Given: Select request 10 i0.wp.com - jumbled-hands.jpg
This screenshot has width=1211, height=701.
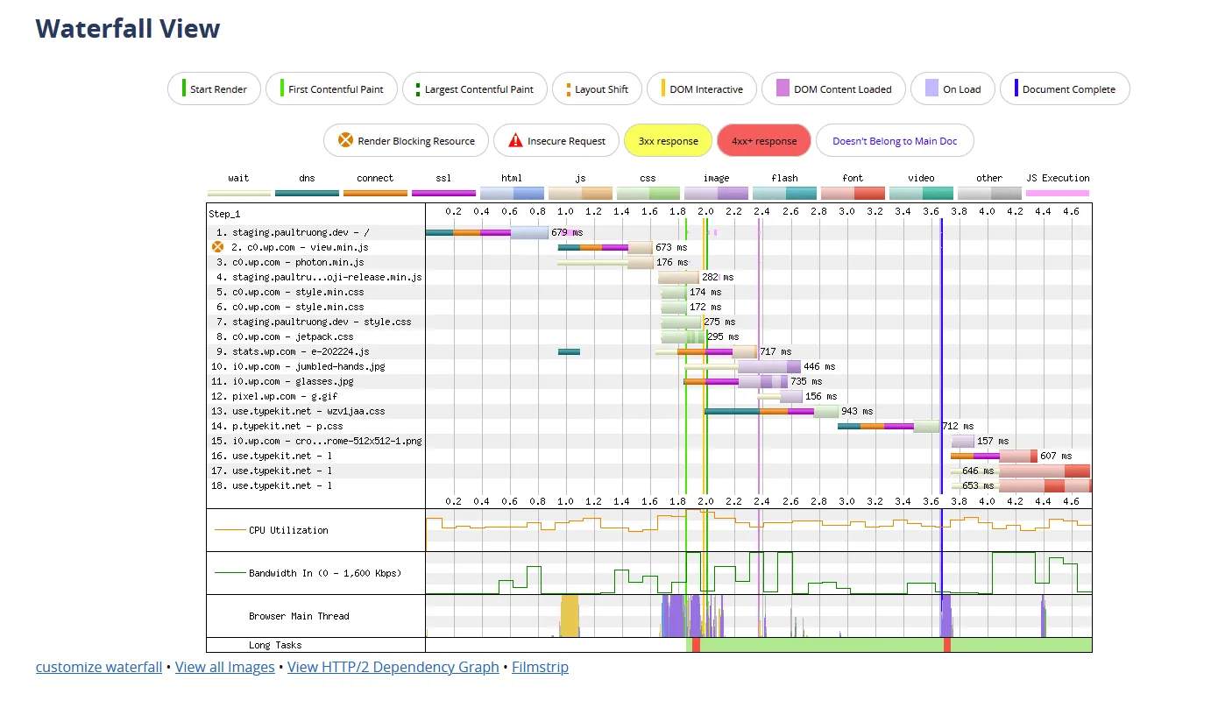Looking at the screenshot, I should coord(298,366).
